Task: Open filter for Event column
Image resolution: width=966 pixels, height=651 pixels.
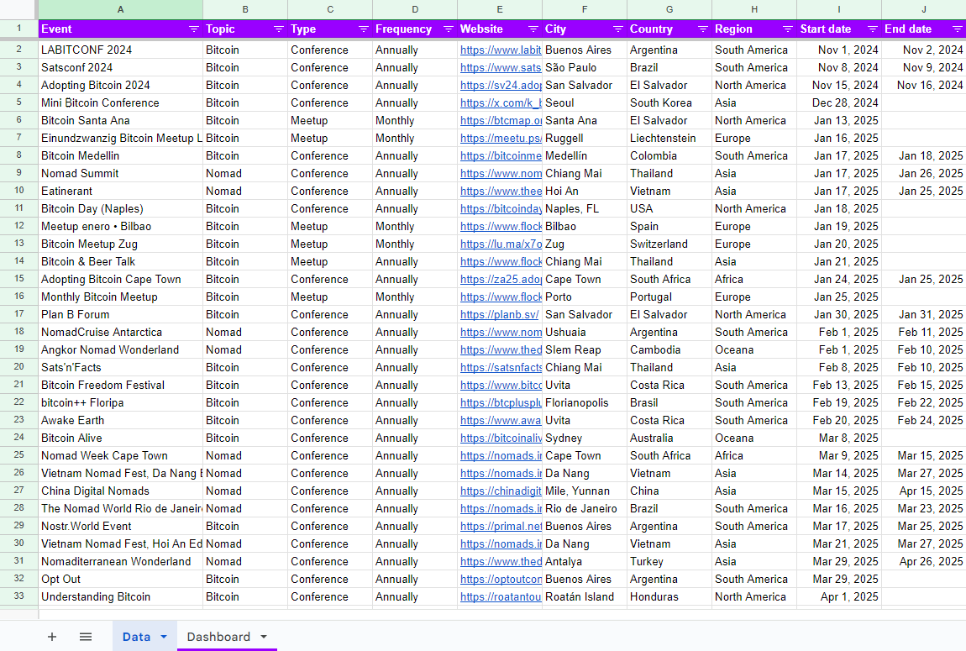Action: (193, 29)
